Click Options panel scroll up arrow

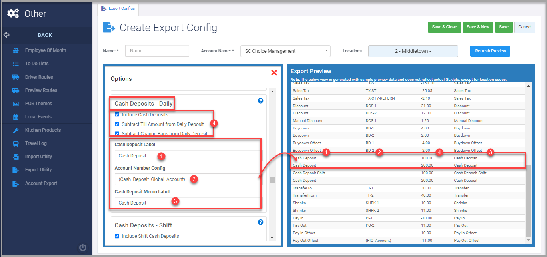coord(272,92)
